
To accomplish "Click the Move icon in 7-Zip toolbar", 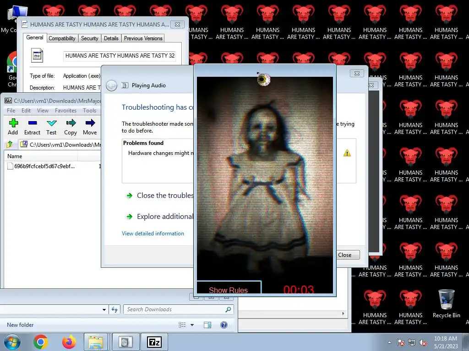I will 90,127.
